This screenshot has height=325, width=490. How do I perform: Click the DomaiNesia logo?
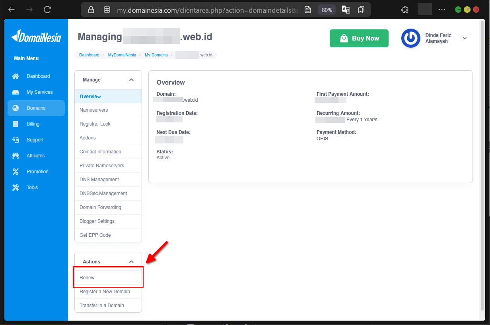(x=36, y=37)
